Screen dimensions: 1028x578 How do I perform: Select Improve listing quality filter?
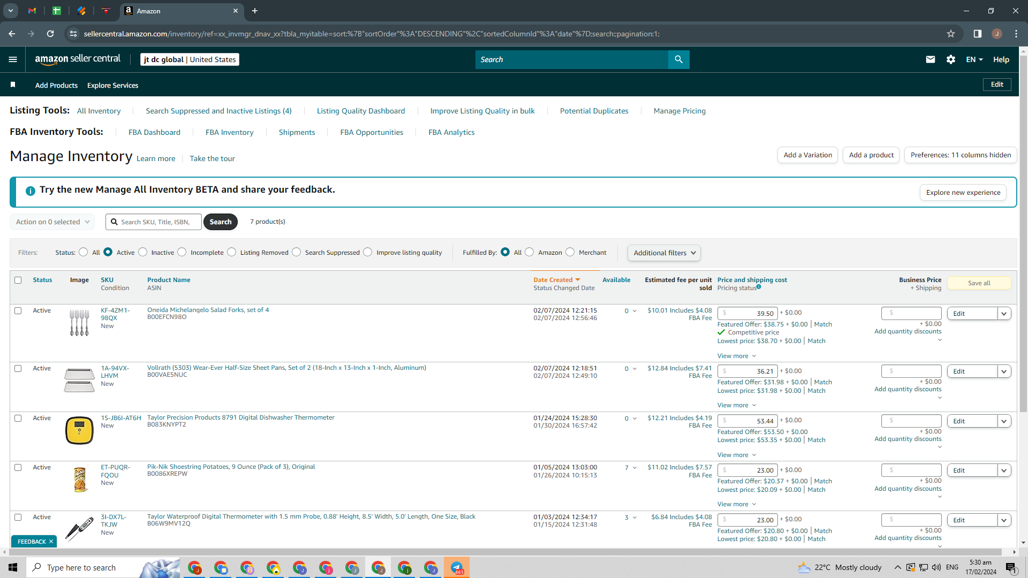[368, 252]
